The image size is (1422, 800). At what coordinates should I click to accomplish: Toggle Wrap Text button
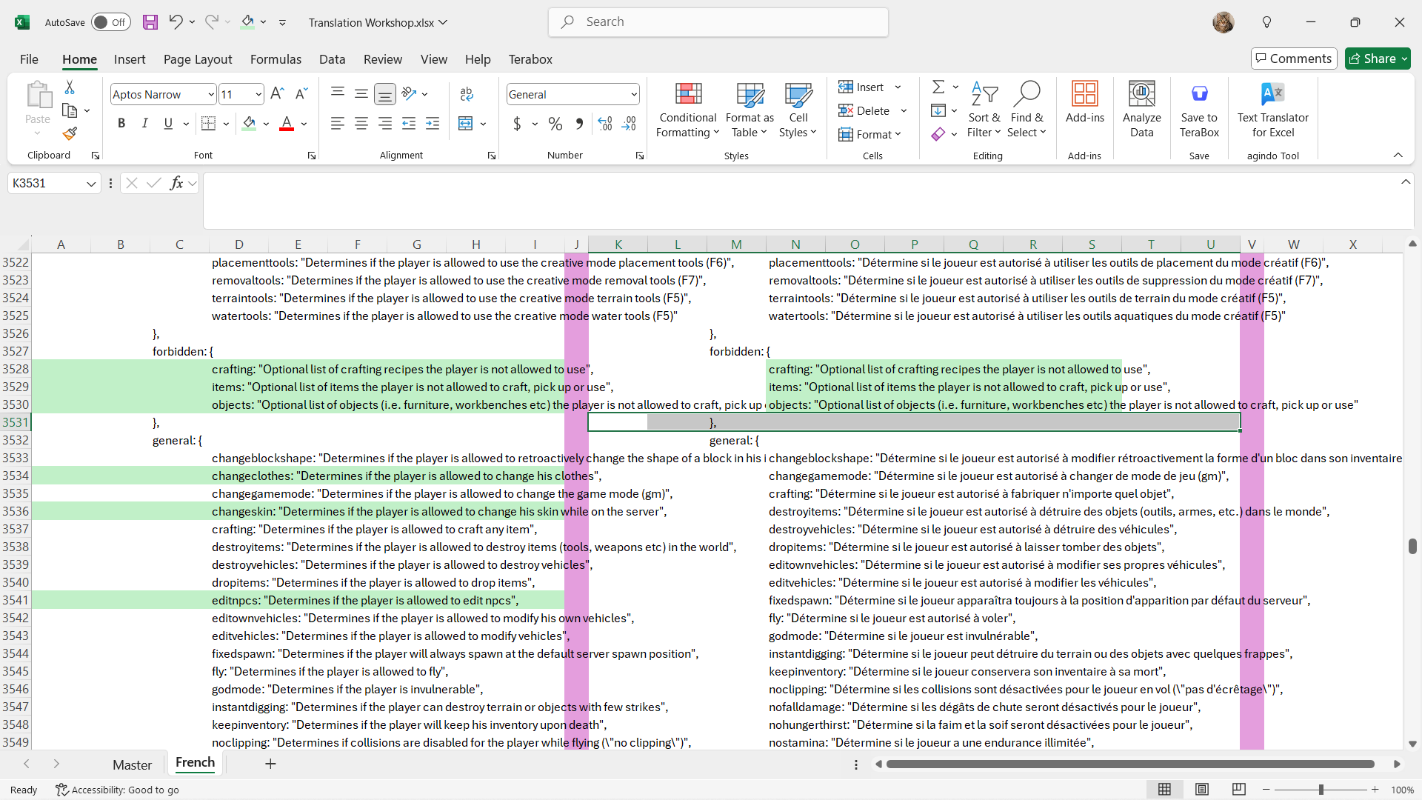pos(467,94)
